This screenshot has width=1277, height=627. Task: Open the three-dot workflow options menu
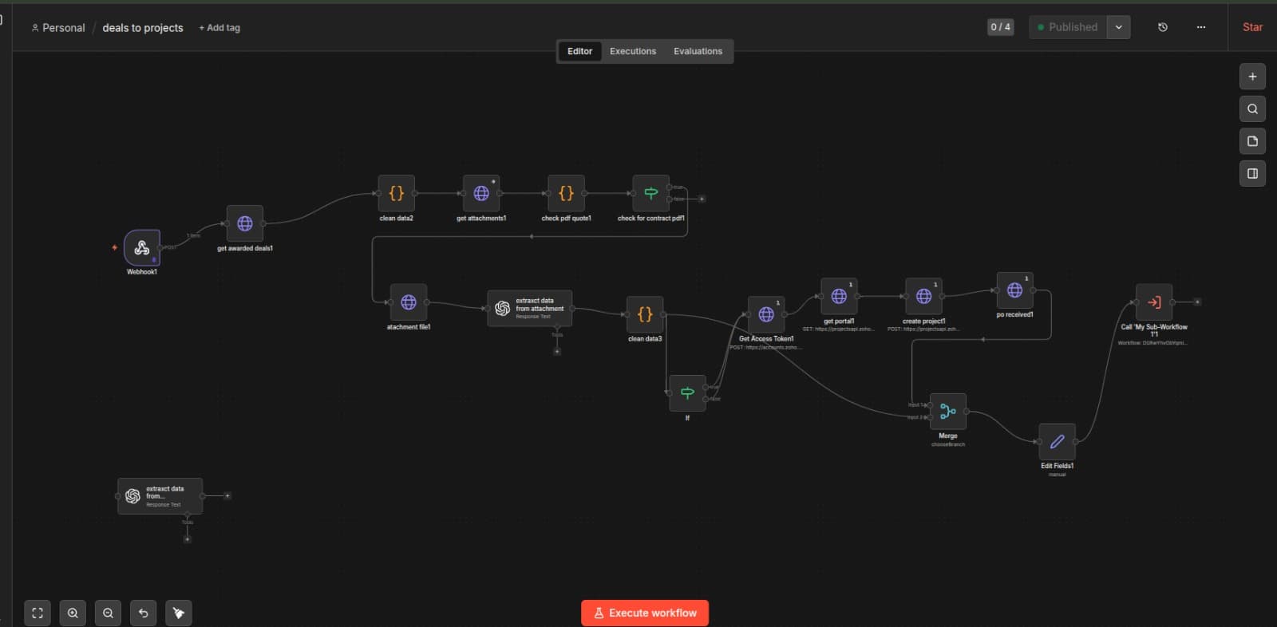pos(1201,27)
